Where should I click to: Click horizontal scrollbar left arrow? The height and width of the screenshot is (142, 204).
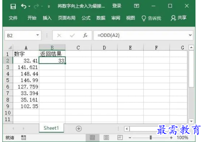coord(127,129)
